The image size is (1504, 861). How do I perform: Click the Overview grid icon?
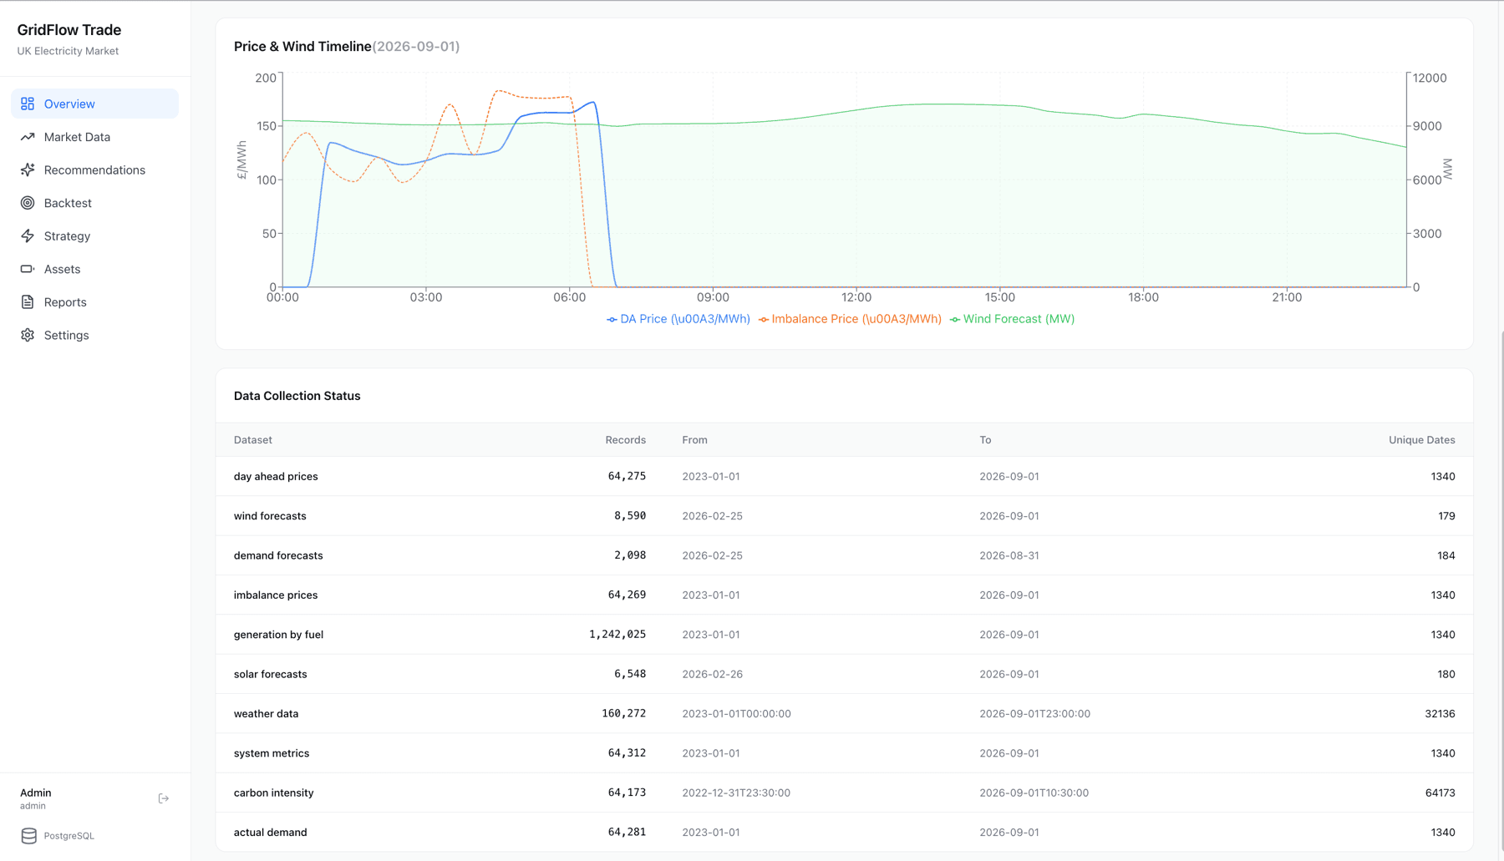[28, 104]
